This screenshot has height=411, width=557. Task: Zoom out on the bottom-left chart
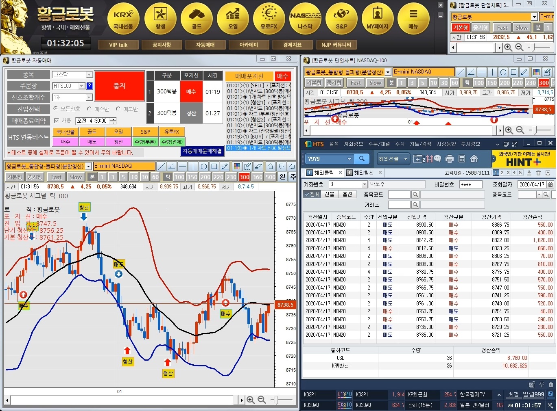tap(262, 400)
